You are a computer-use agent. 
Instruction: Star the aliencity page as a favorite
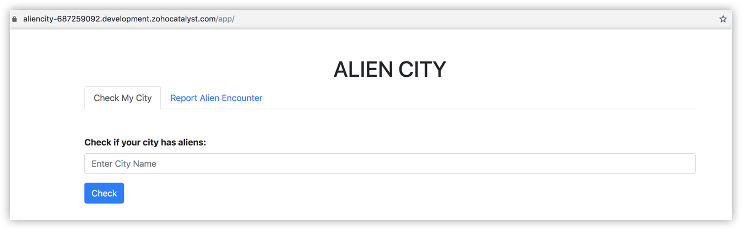coord(723,19)
